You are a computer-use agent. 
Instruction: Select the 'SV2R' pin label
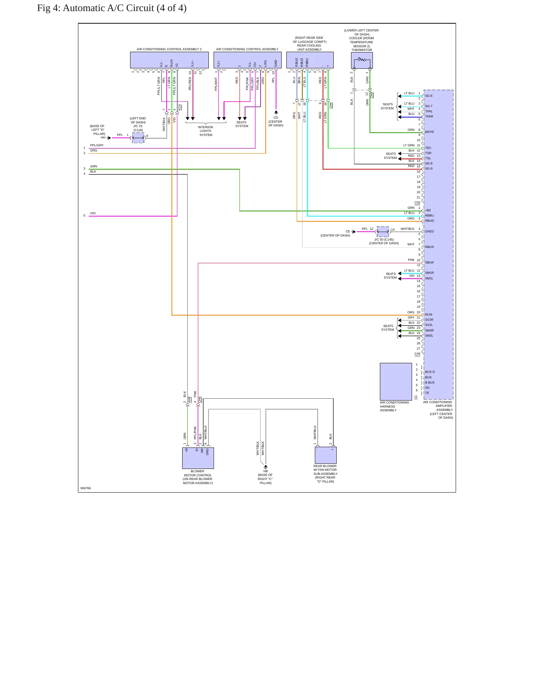click(x=429, y=320)
